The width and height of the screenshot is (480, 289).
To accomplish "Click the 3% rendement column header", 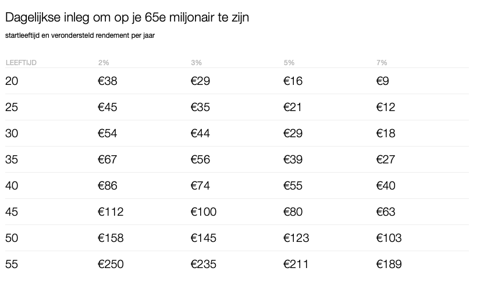I will [196, 63].
